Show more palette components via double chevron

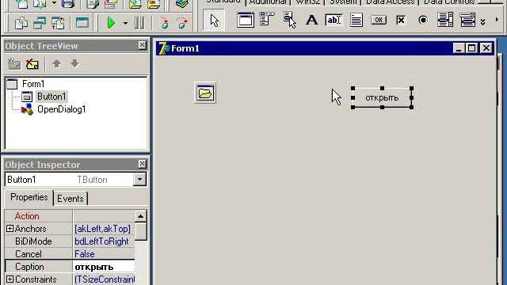(x=482, y=21)
